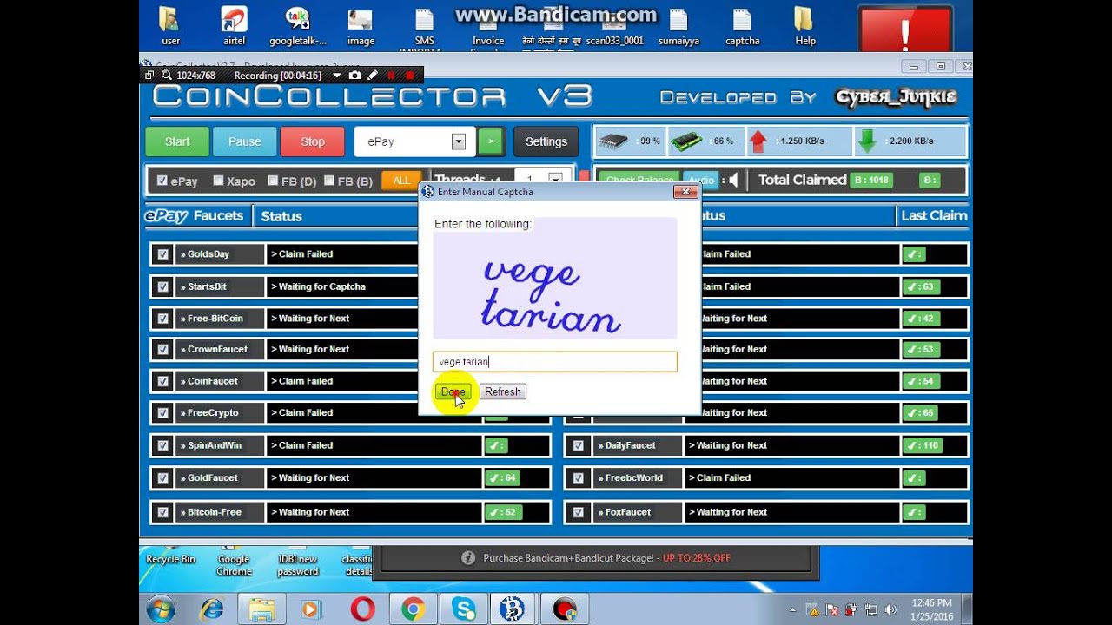
Task: Enable the FB (D) checkbox
Action: (273, 181)
